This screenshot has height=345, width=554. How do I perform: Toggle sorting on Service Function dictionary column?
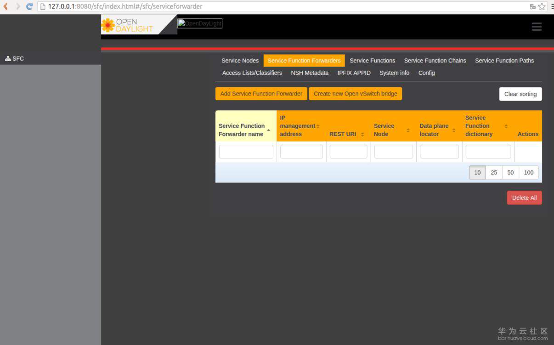pos(506,125)
